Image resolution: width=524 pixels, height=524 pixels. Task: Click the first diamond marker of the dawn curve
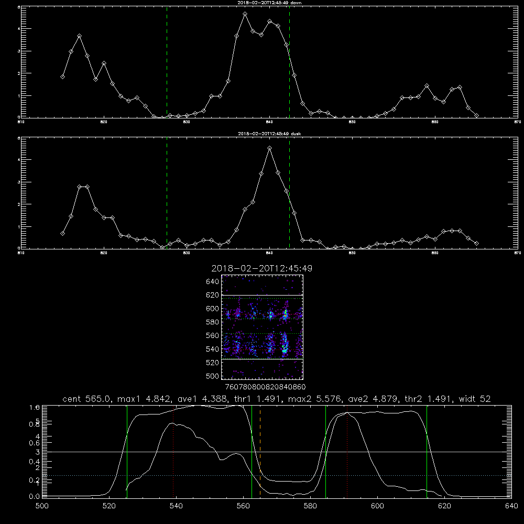(62, 77)
